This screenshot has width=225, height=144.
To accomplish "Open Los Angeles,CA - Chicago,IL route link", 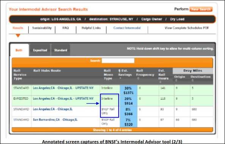I will click(x=53, y=109).
